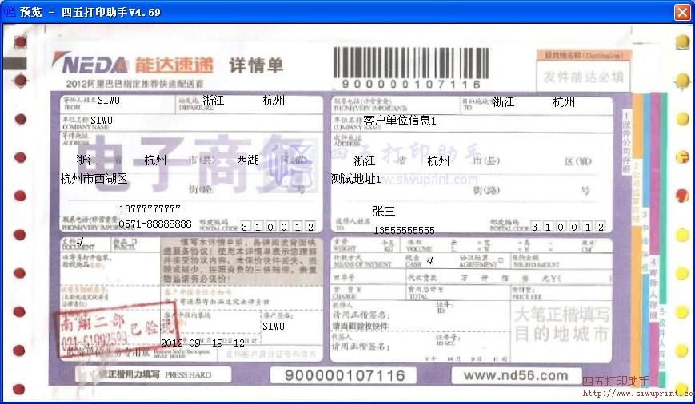Click the 四五打印助手 red label
The image size is (695, 404).
pyautogui.click(x=615, y=382)
